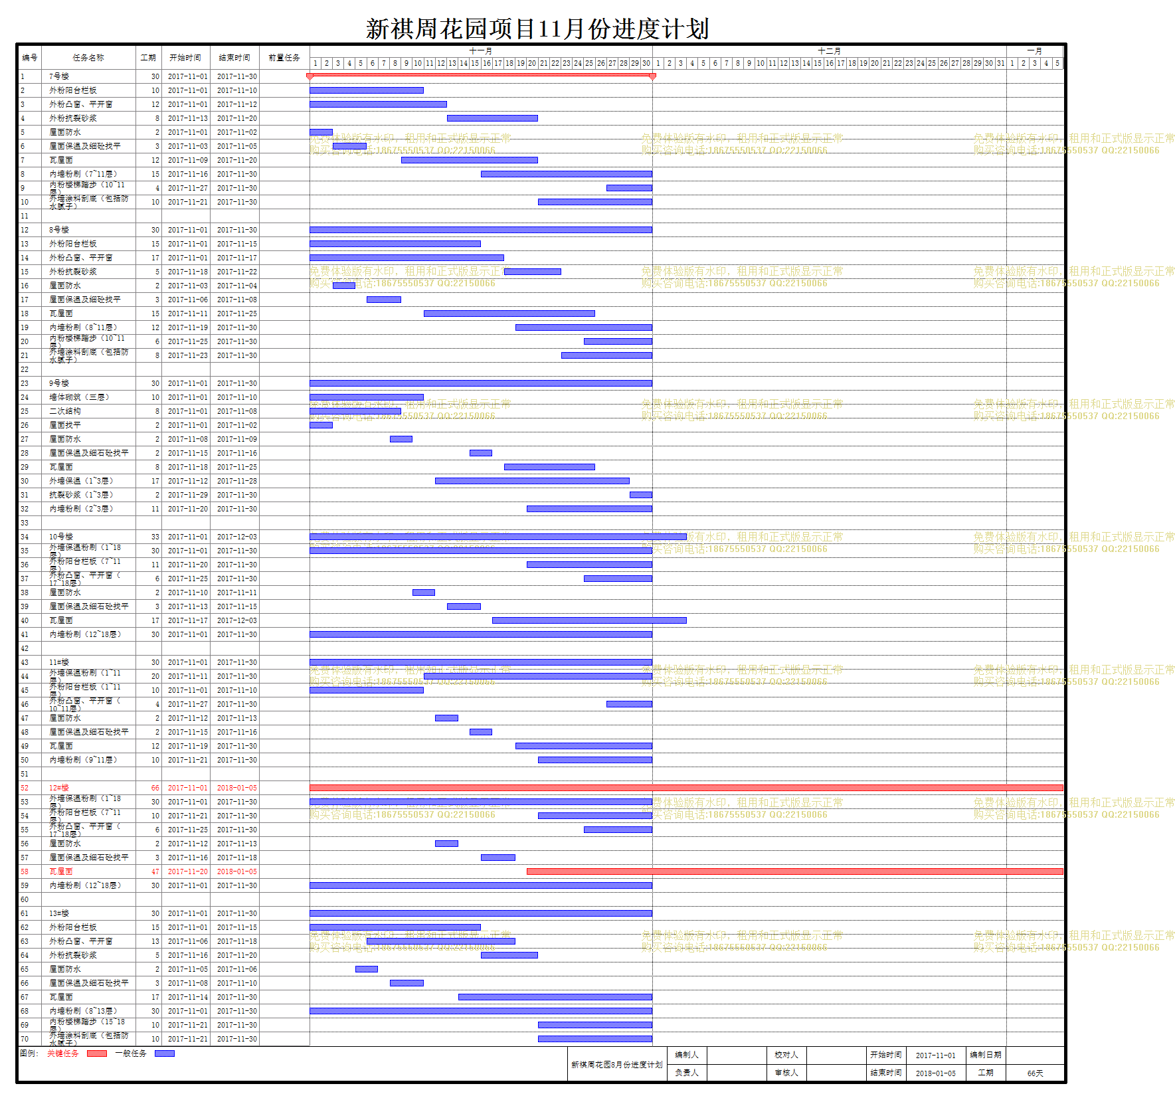The height and width of the screenshot is (1098, 1175).
Task: Click end date 2017-12-03 in row 34
Action: pos(237,537)
